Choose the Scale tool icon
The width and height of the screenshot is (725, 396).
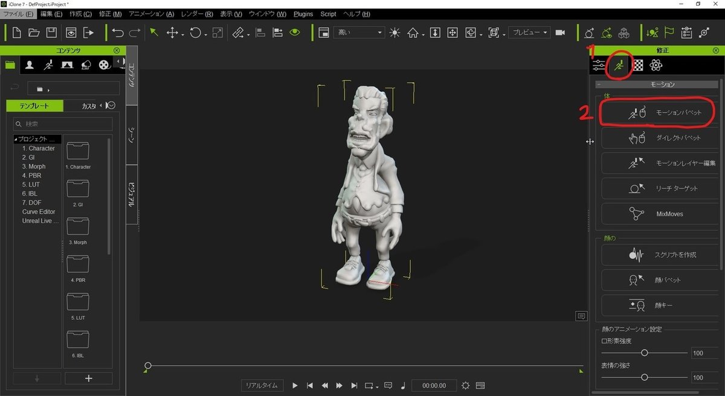[217, 33]
